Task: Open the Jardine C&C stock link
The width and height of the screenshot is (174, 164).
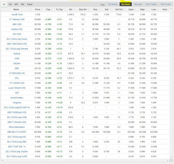Action: click(17, 29)
